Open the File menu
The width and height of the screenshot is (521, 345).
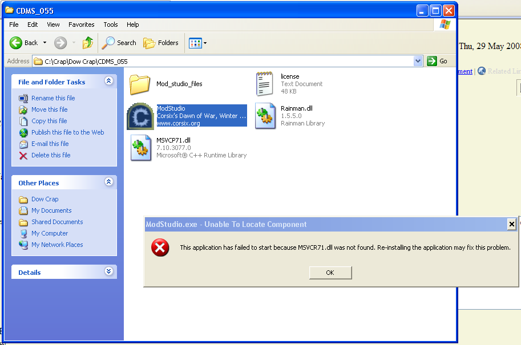tap(14, 25)
